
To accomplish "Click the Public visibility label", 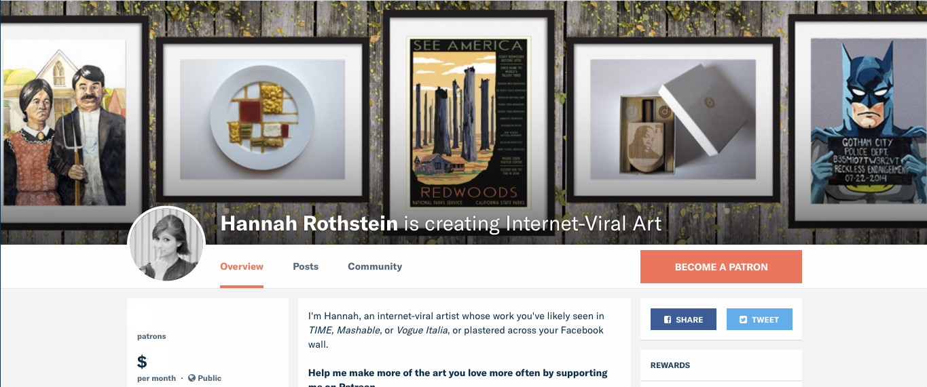I will [x=210, y=378].
